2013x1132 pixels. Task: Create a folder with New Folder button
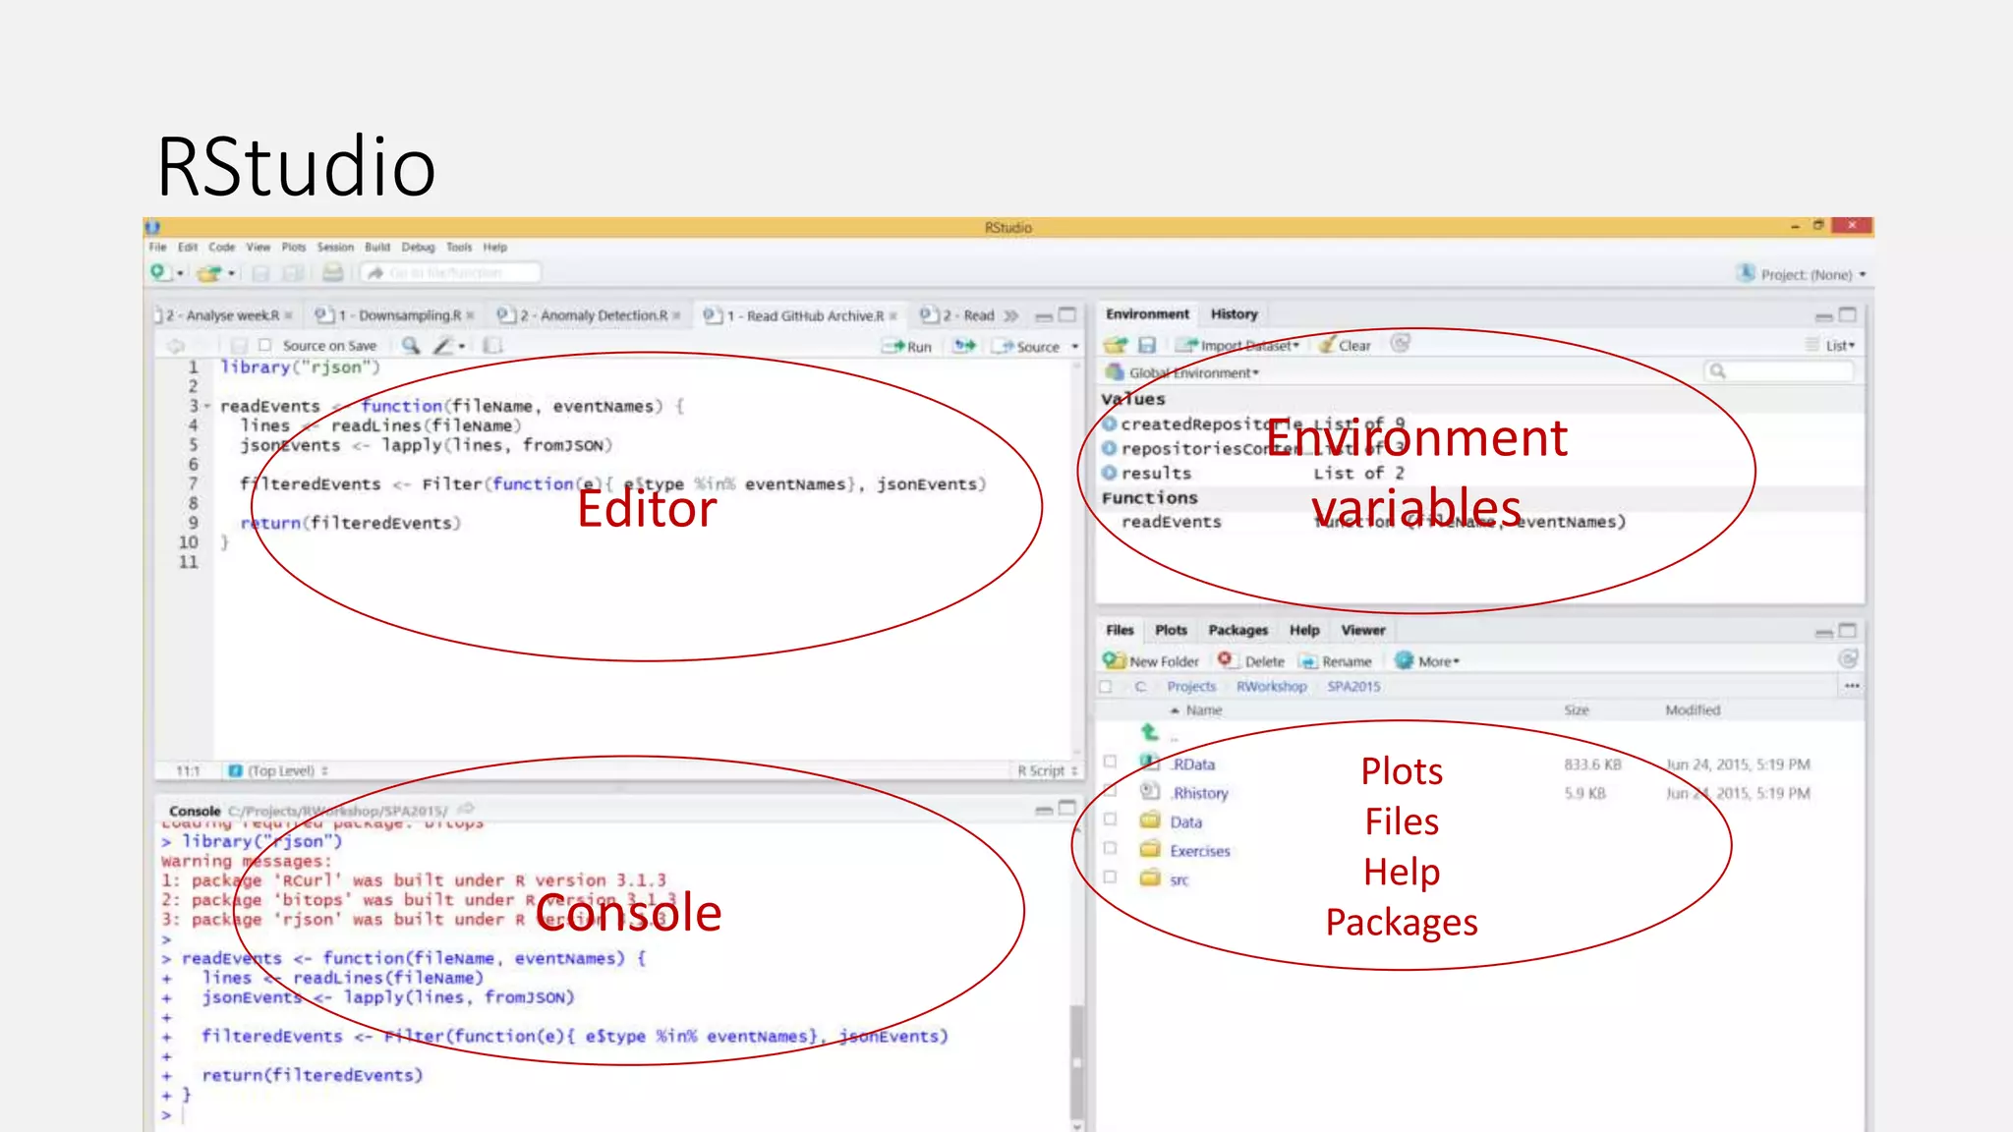(1151, 661)
